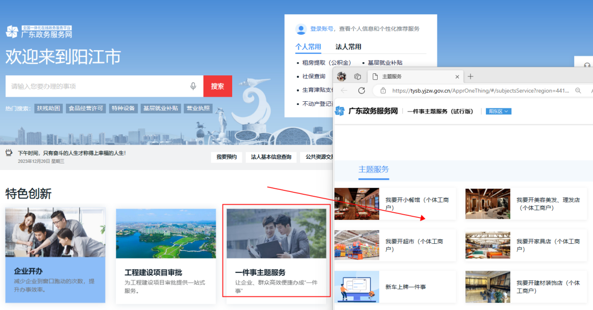593x310 pixels.
Task: Click the zoom magnifier icon in the address bar
Action: [578, 91]
